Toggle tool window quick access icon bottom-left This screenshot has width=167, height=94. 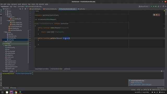pos(1,90)
